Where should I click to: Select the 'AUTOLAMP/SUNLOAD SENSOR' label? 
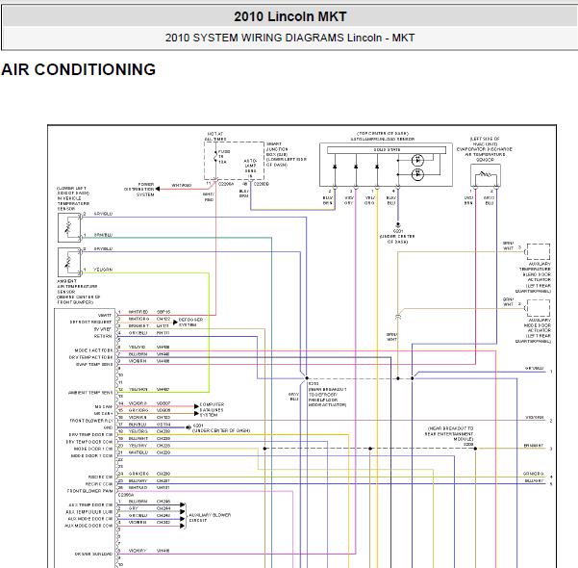pos(382,140)
